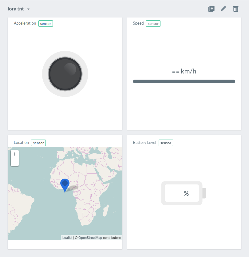Image resolution: width=249 pixels, height=257 pixels.
Task: Click the speed progress bar
Action: coord(184,81)
